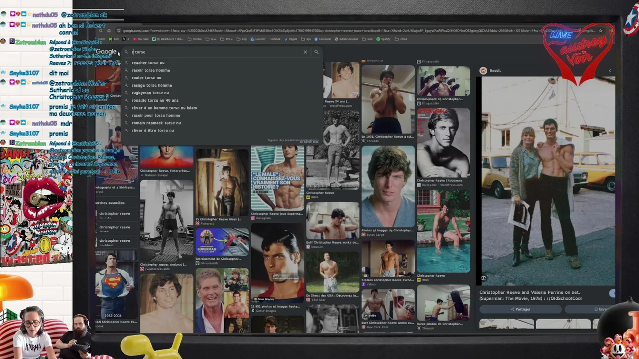Search inside image with the Lens icon

click(x=483, y=278)
